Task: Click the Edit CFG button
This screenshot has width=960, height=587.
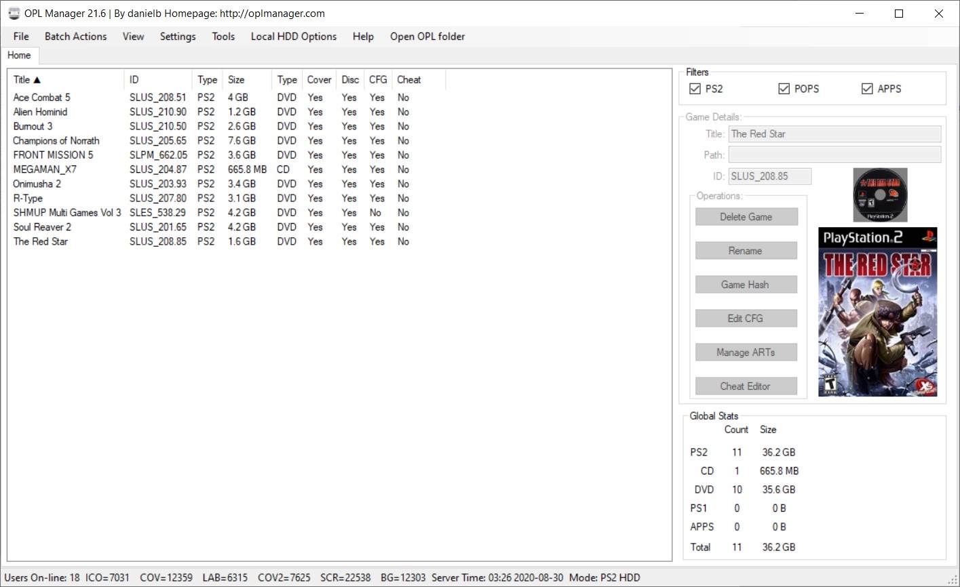Action: coord(746,319)
